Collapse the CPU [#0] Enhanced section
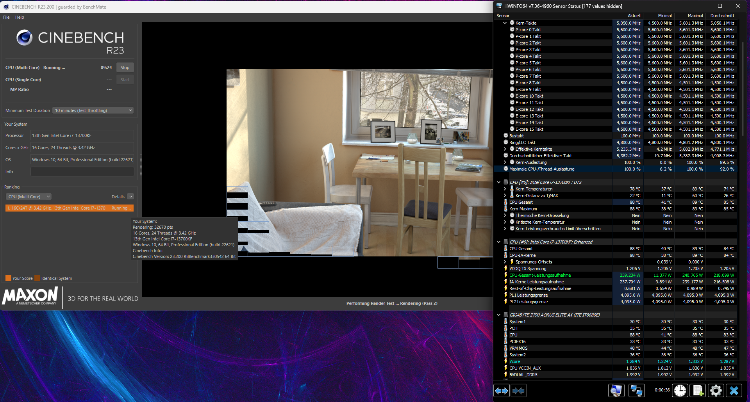Image resolution: width=750 pixels, height=402 pixels. pos(498,242)
